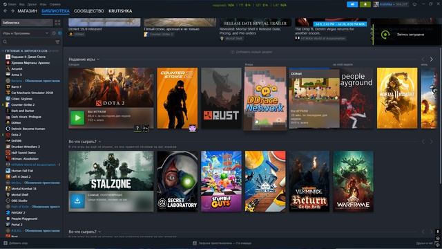Open the Games and Software filter dropdown
Image resolution: width=442 pixels, height=249 pixels.
pos(26,33)
